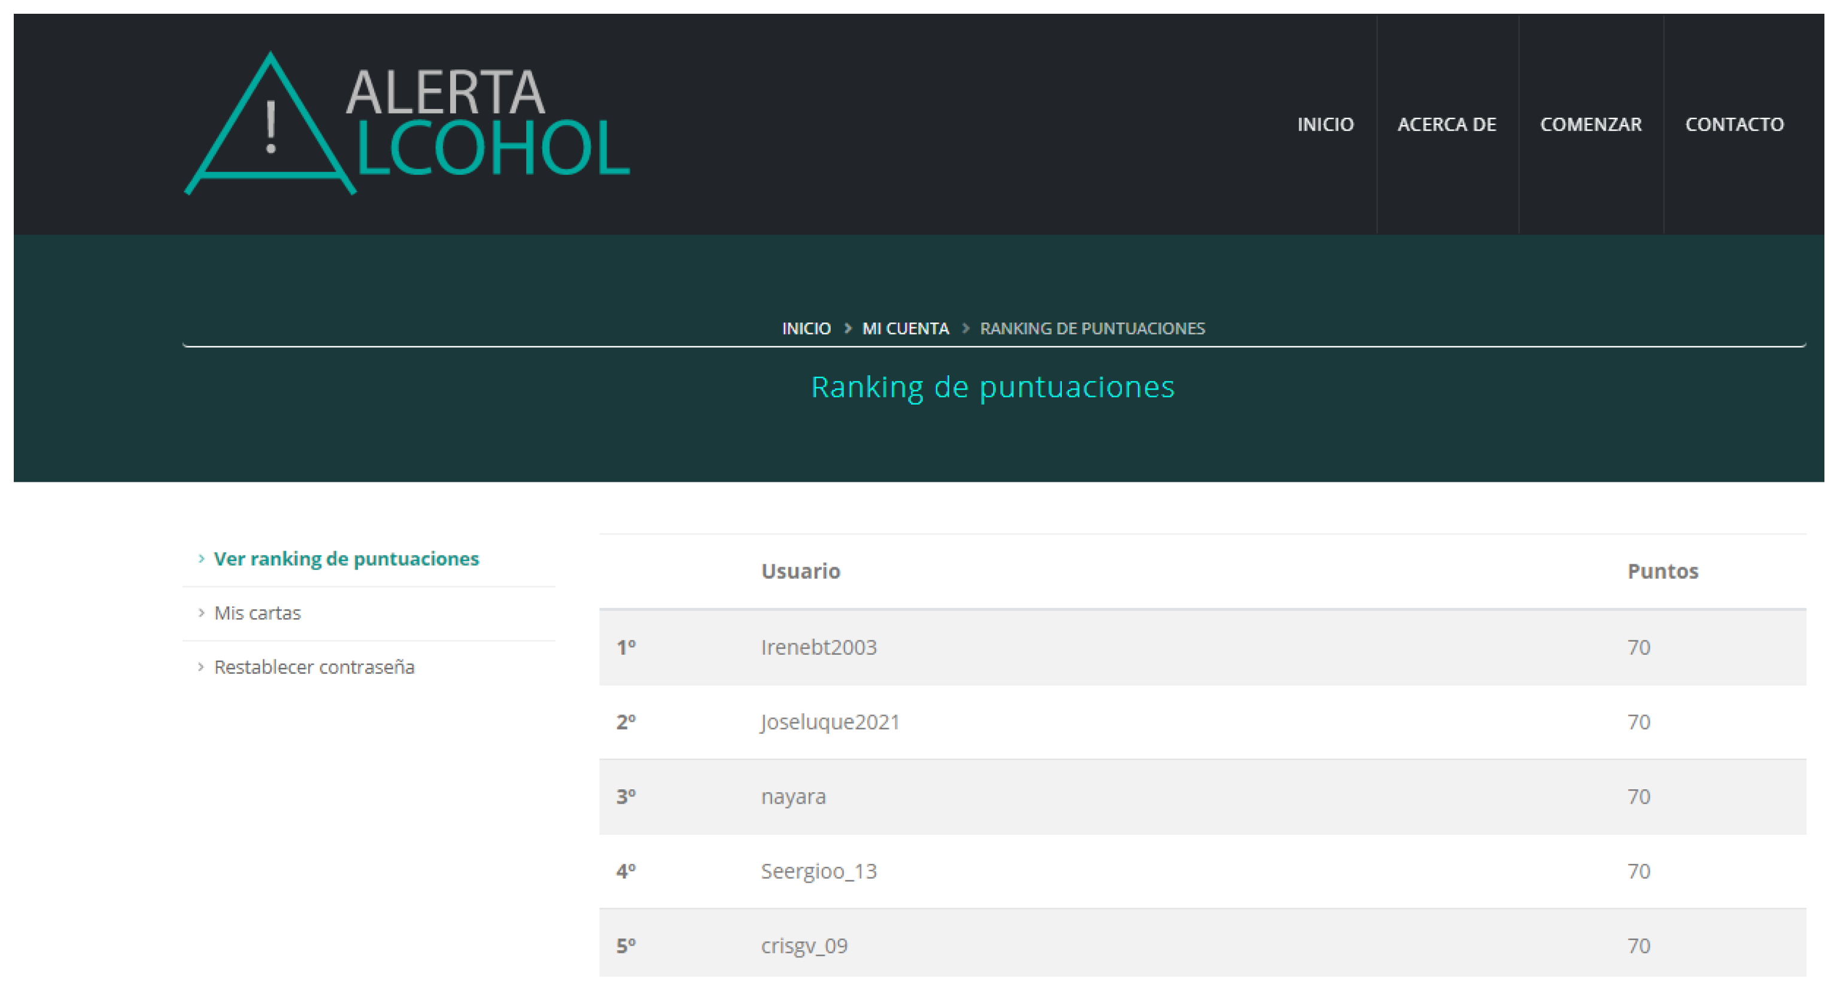Open Restablecer contraseña sidebar link
Screen dimensions: 1837x994
[x=314, y=667]
